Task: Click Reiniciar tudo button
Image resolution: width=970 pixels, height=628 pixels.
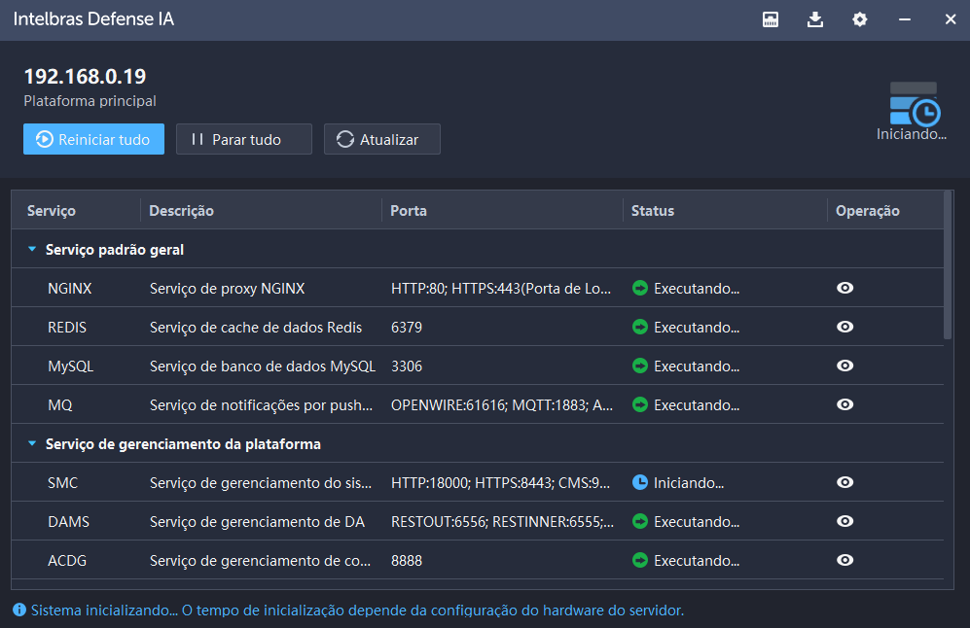Action: (94, 139)
